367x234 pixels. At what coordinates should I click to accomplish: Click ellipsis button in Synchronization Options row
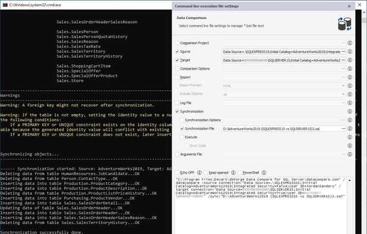(x=343, y=120)
